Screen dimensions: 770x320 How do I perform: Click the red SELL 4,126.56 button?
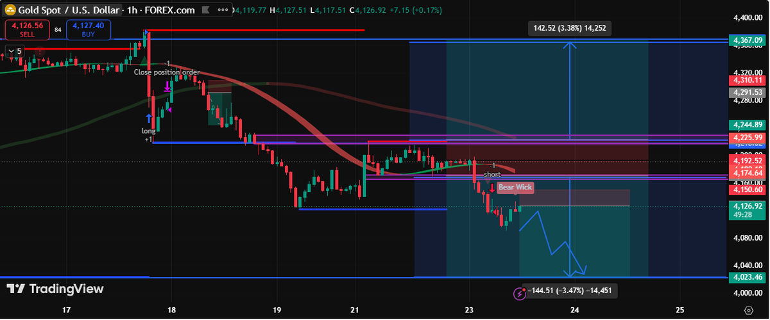pyautogui.click(x=27, y=29)
